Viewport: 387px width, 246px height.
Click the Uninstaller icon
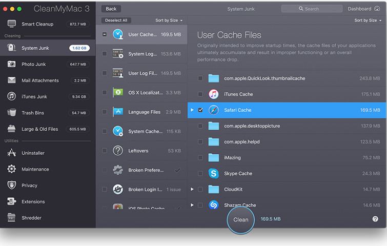[12, 153]
